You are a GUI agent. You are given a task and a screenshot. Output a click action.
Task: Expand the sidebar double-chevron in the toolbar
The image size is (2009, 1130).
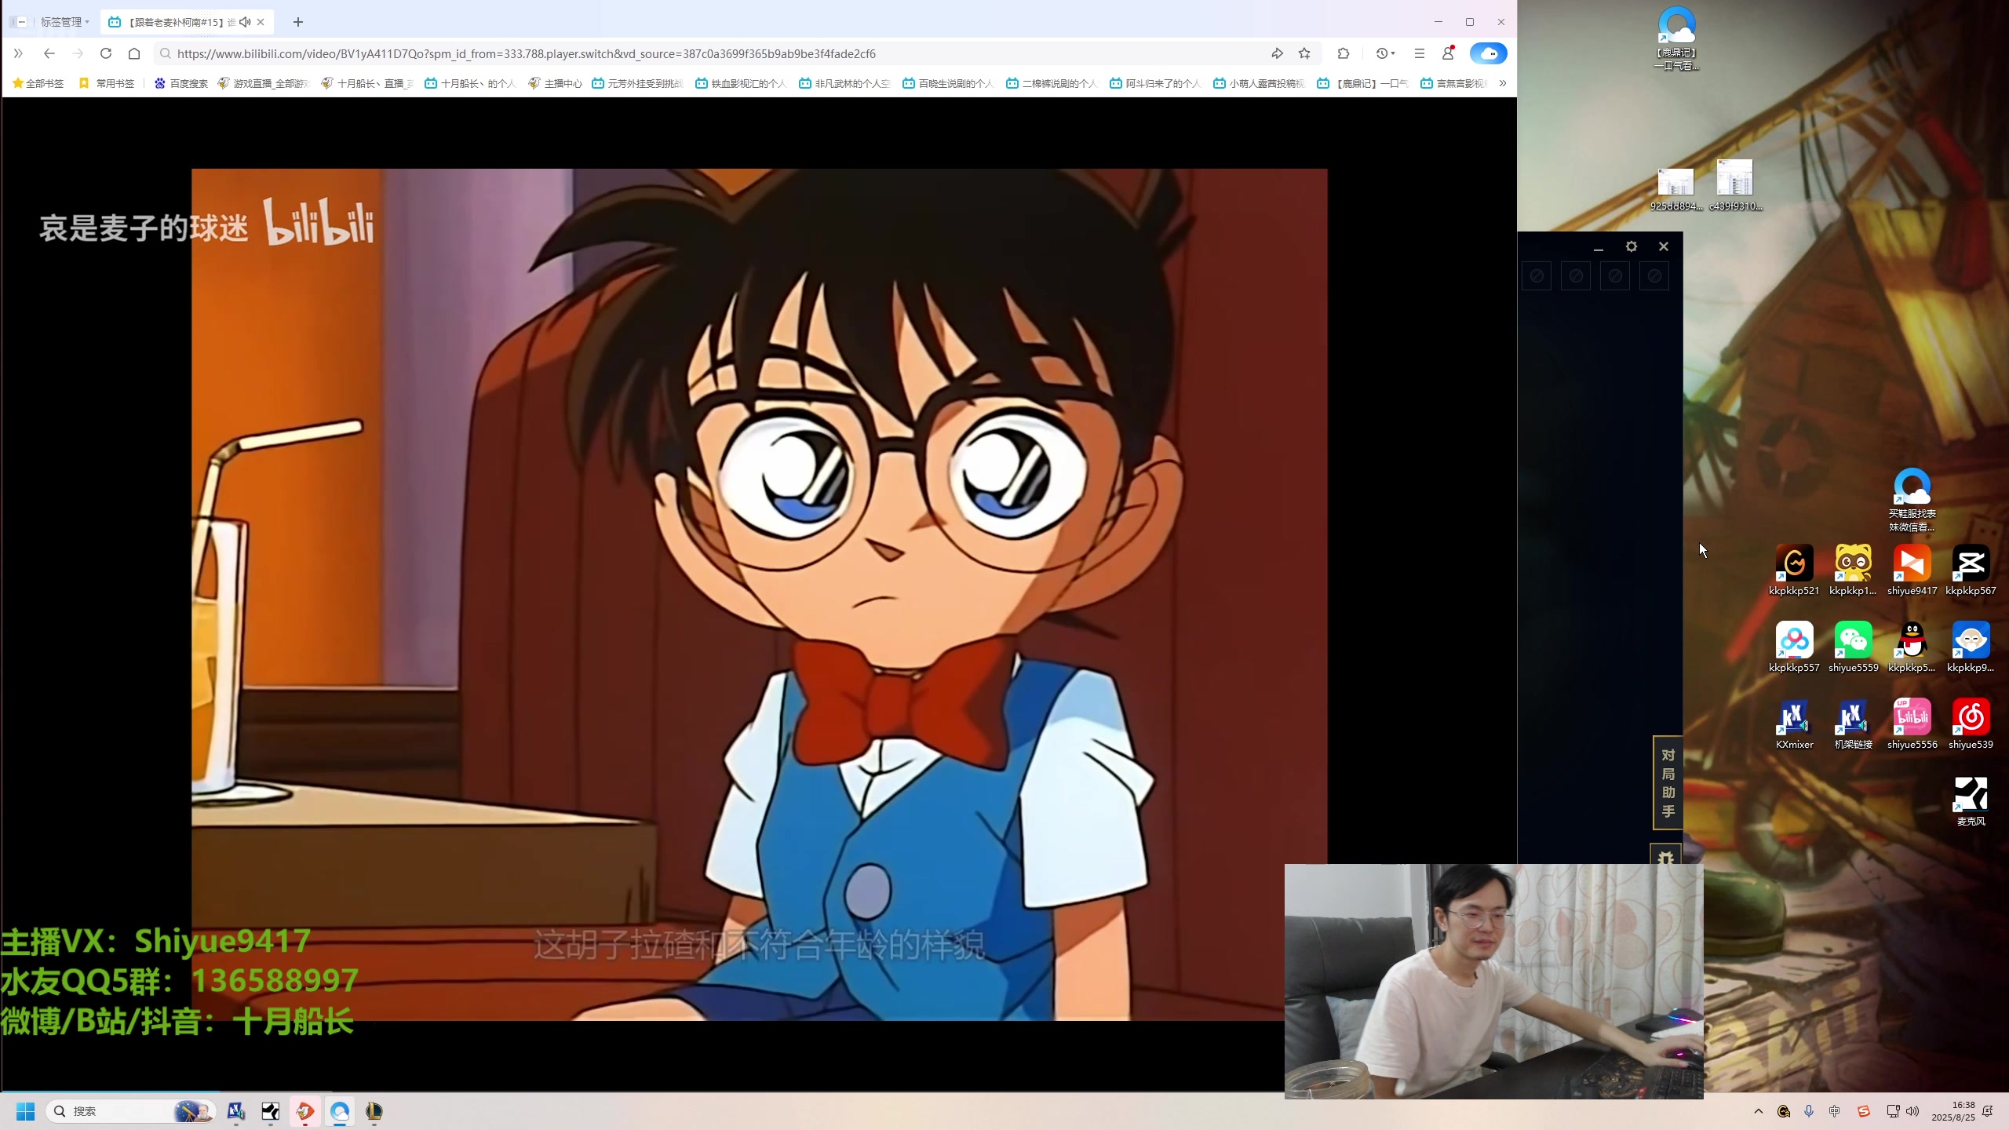point(18,53)
